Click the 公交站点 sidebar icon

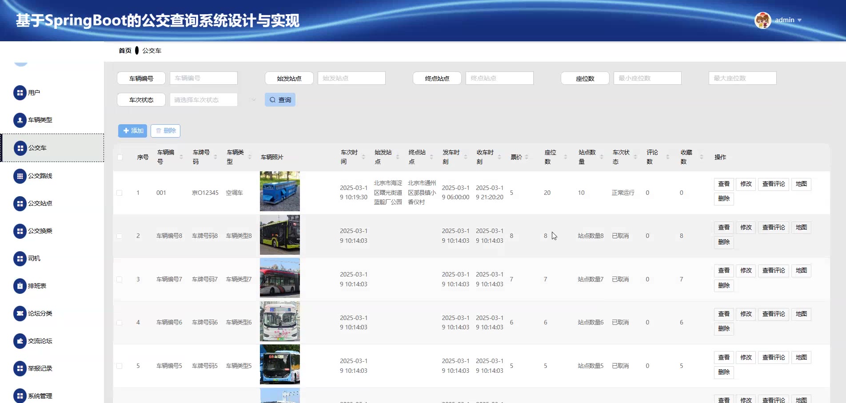[x=20, y=204]
